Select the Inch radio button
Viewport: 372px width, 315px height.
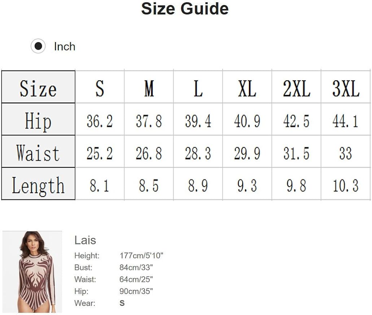[x=38, y=46]
